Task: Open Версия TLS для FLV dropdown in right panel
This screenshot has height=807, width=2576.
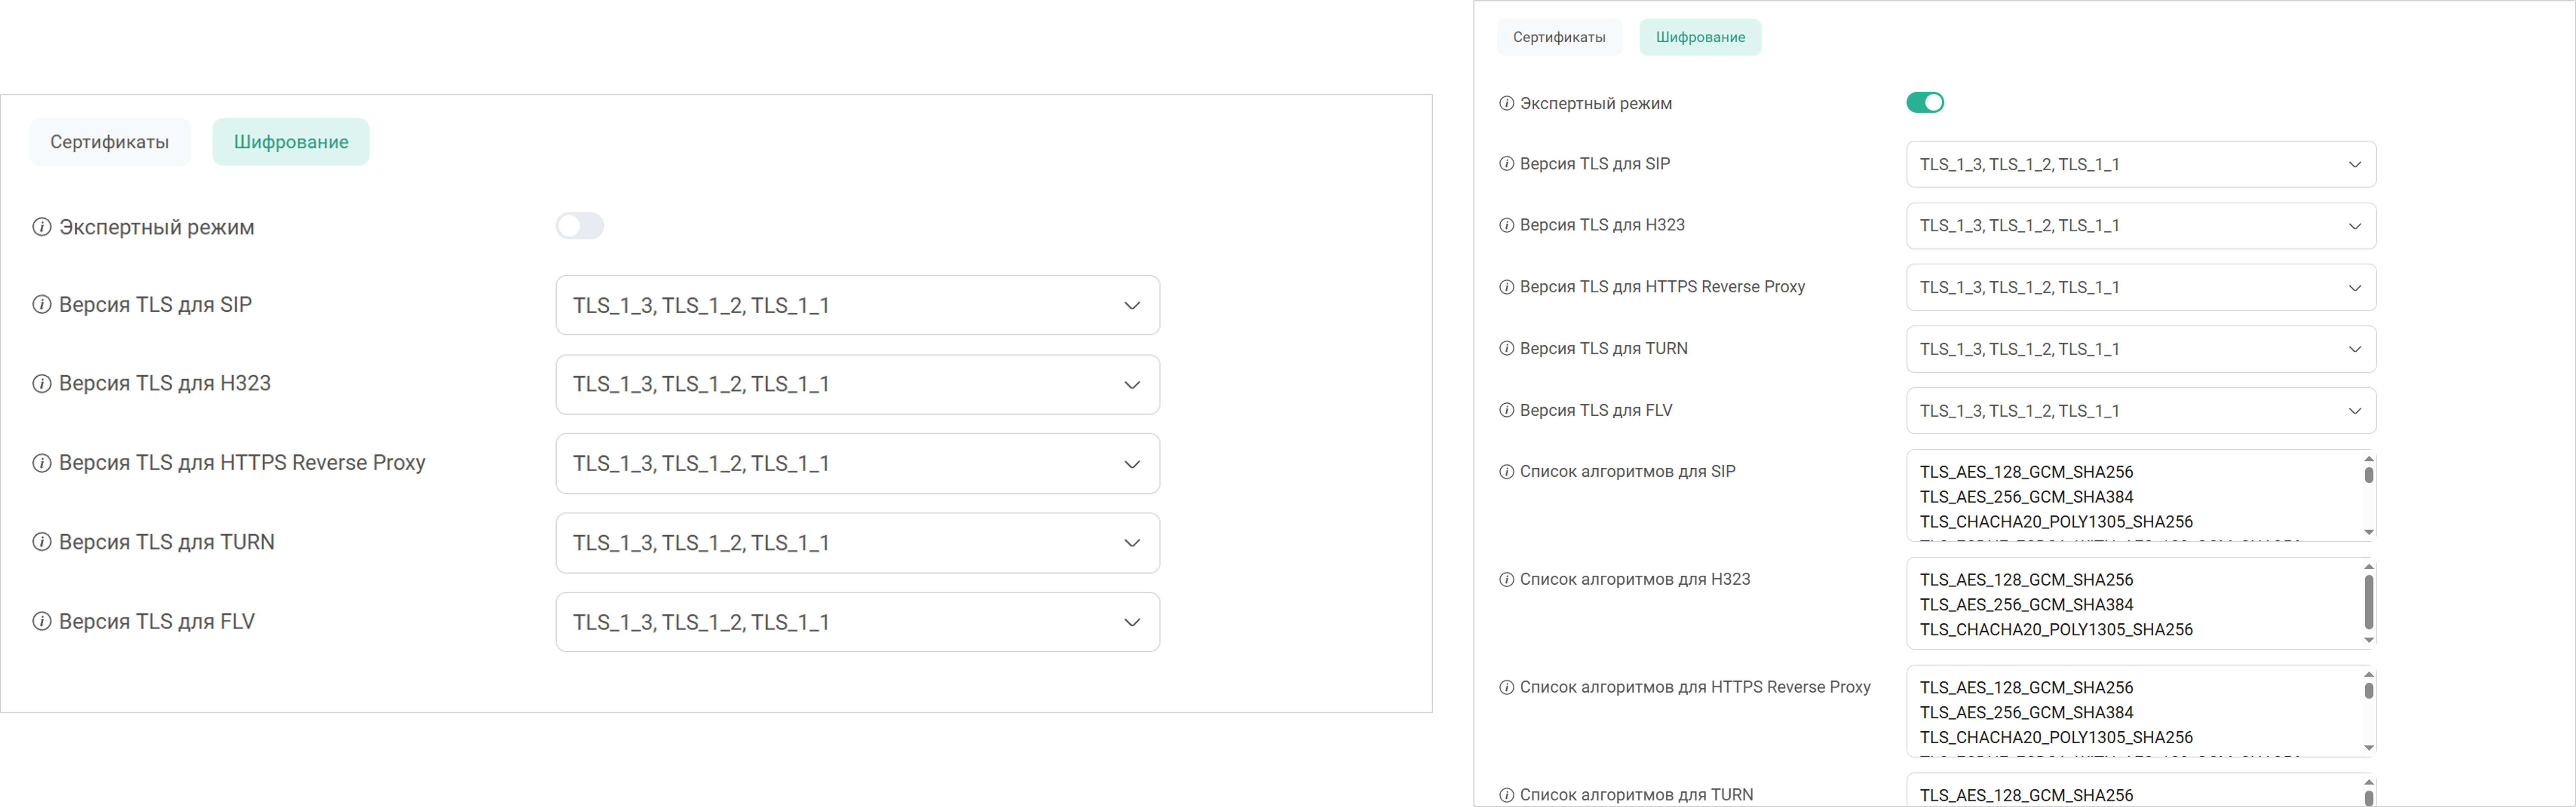Action: [x=2141, y=411]
